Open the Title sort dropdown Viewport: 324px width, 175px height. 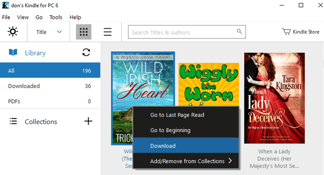pos(49,32)
